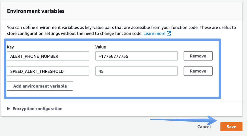Click the description paragraph about key-value pairs
Image resolution: width=247 pixels, height=136 pixels.
click(x=121, y=30)
